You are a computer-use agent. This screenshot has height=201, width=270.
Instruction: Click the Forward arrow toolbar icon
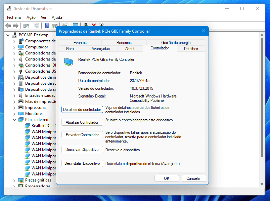pyautogui.click(x=16, y=26)
